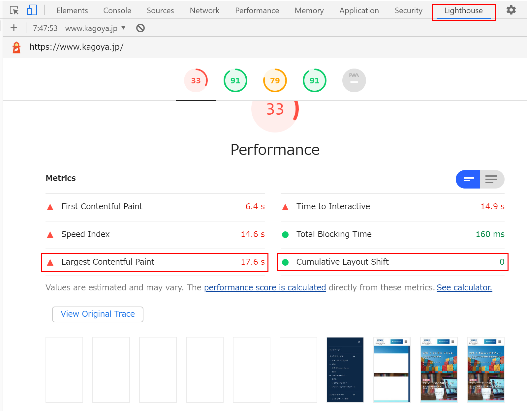Open the See calculator link
The width and height of the screenshot is (527, 411).
[x=464, y=287]
